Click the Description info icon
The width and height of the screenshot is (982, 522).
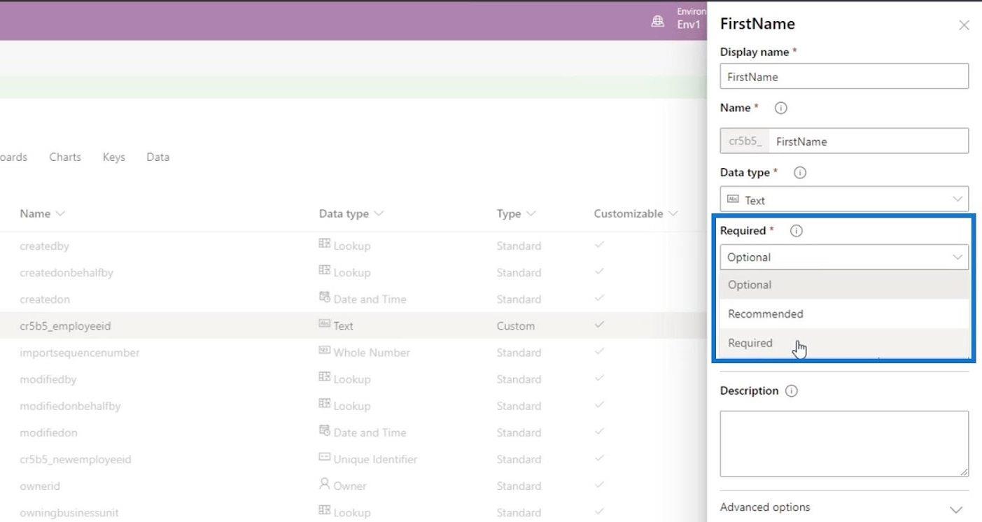coord(792,391)
